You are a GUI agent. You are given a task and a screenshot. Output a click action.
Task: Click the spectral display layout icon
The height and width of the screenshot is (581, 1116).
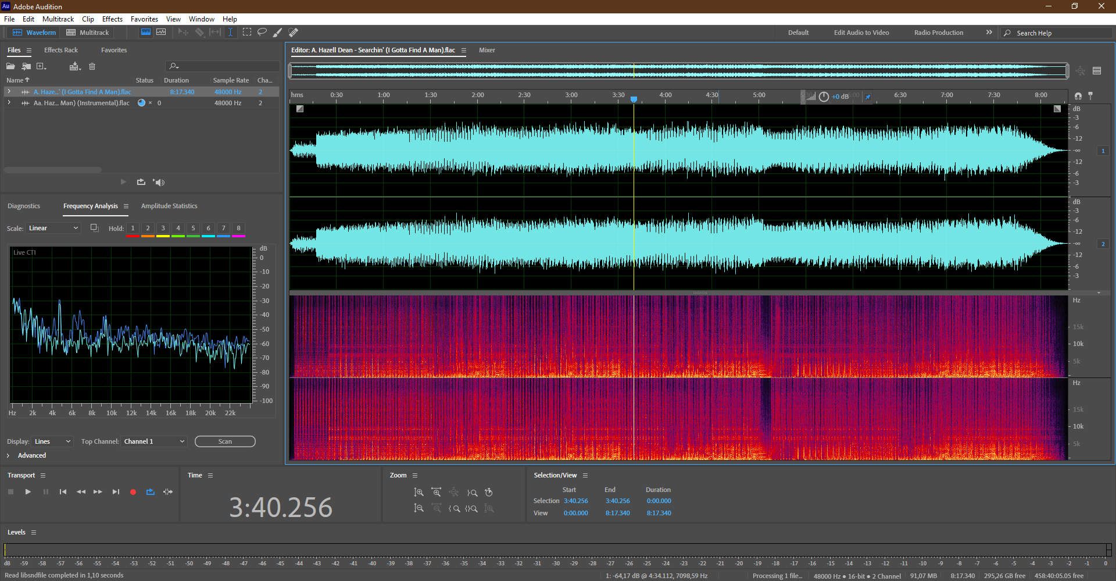coord(1097,71)
